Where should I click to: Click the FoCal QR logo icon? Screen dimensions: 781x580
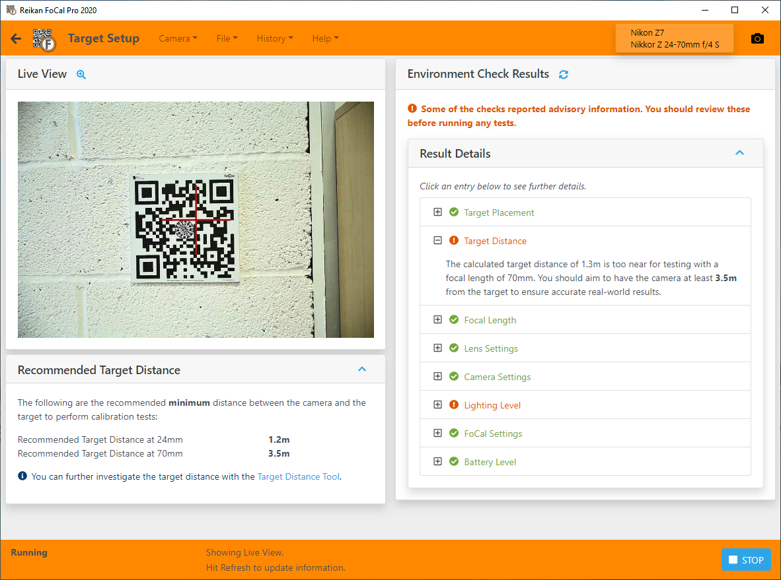click(44, 40)
